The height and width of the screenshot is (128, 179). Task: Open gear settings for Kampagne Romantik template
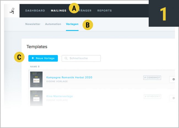(x=173, y=79)
